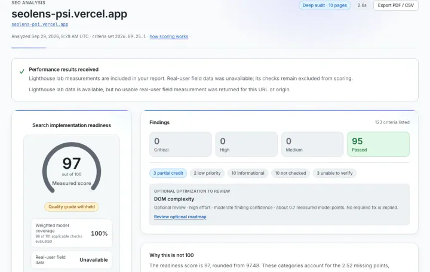Screen dimensions: 430x272
Task: Click the 'OPTIONAL OPTIMIZATION TO REVIEW' label
Action: pos(192,191)
